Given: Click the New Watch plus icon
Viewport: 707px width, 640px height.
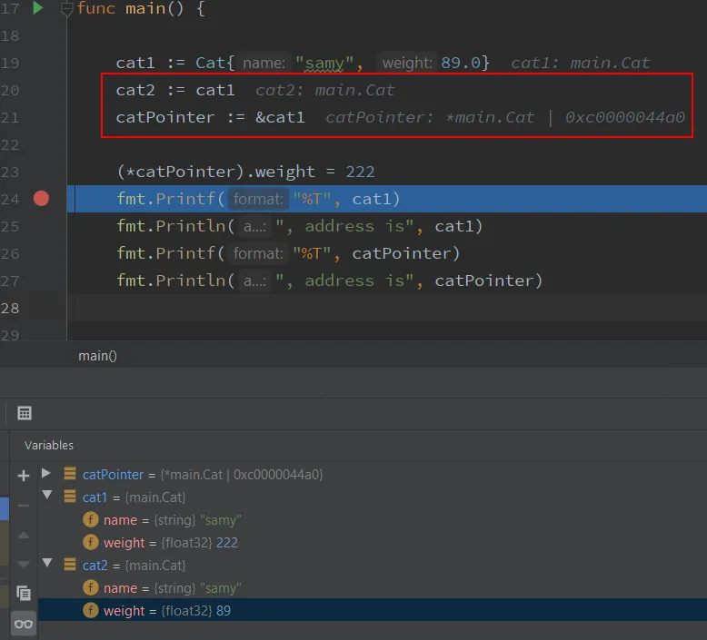Looking at the screenshot, I should (x=24, y=475).
